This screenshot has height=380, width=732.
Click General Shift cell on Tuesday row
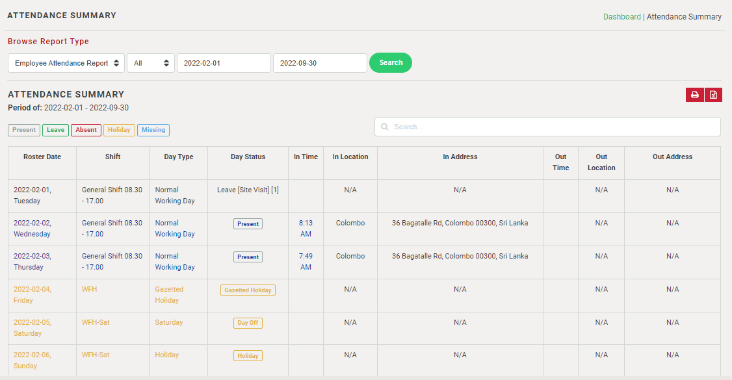(112, 196)
